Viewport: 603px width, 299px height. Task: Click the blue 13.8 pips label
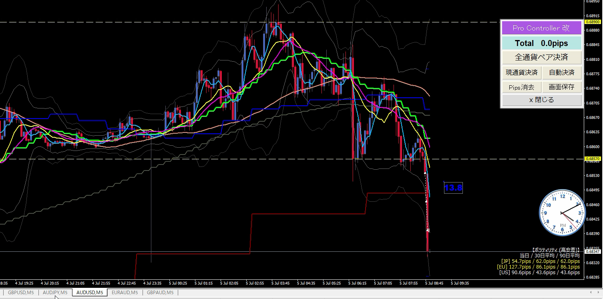[453, 188]
